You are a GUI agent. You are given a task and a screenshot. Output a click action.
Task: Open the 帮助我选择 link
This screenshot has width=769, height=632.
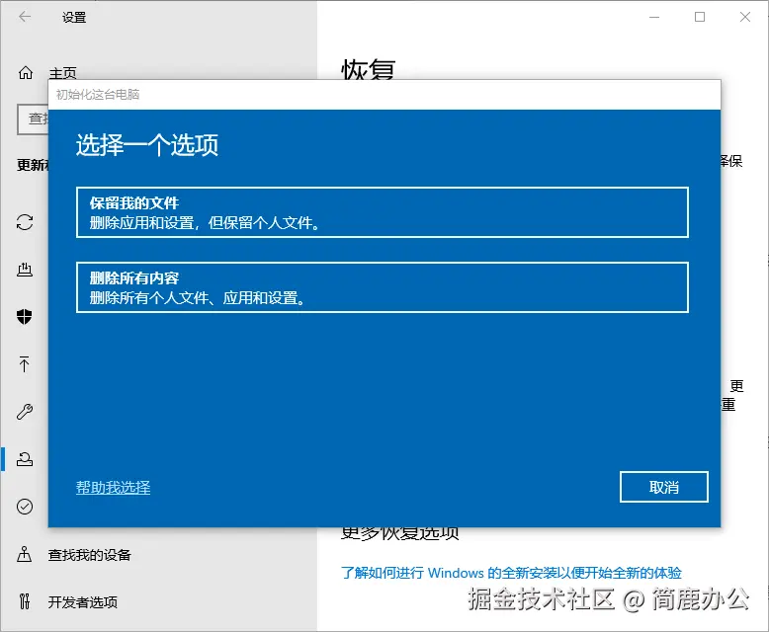(114, 488)
